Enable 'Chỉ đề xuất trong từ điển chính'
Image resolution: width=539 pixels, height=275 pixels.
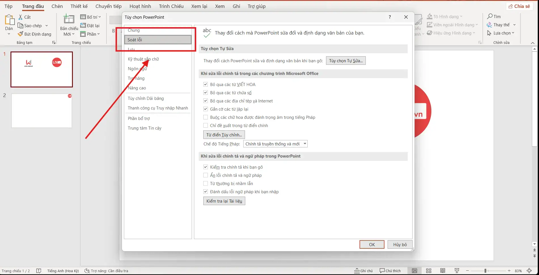point(206,125)
